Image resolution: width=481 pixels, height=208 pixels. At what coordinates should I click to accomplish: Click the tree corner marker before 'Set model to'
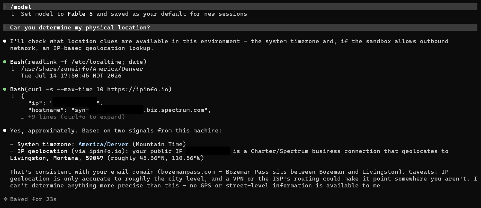click(x=12, y=14)
